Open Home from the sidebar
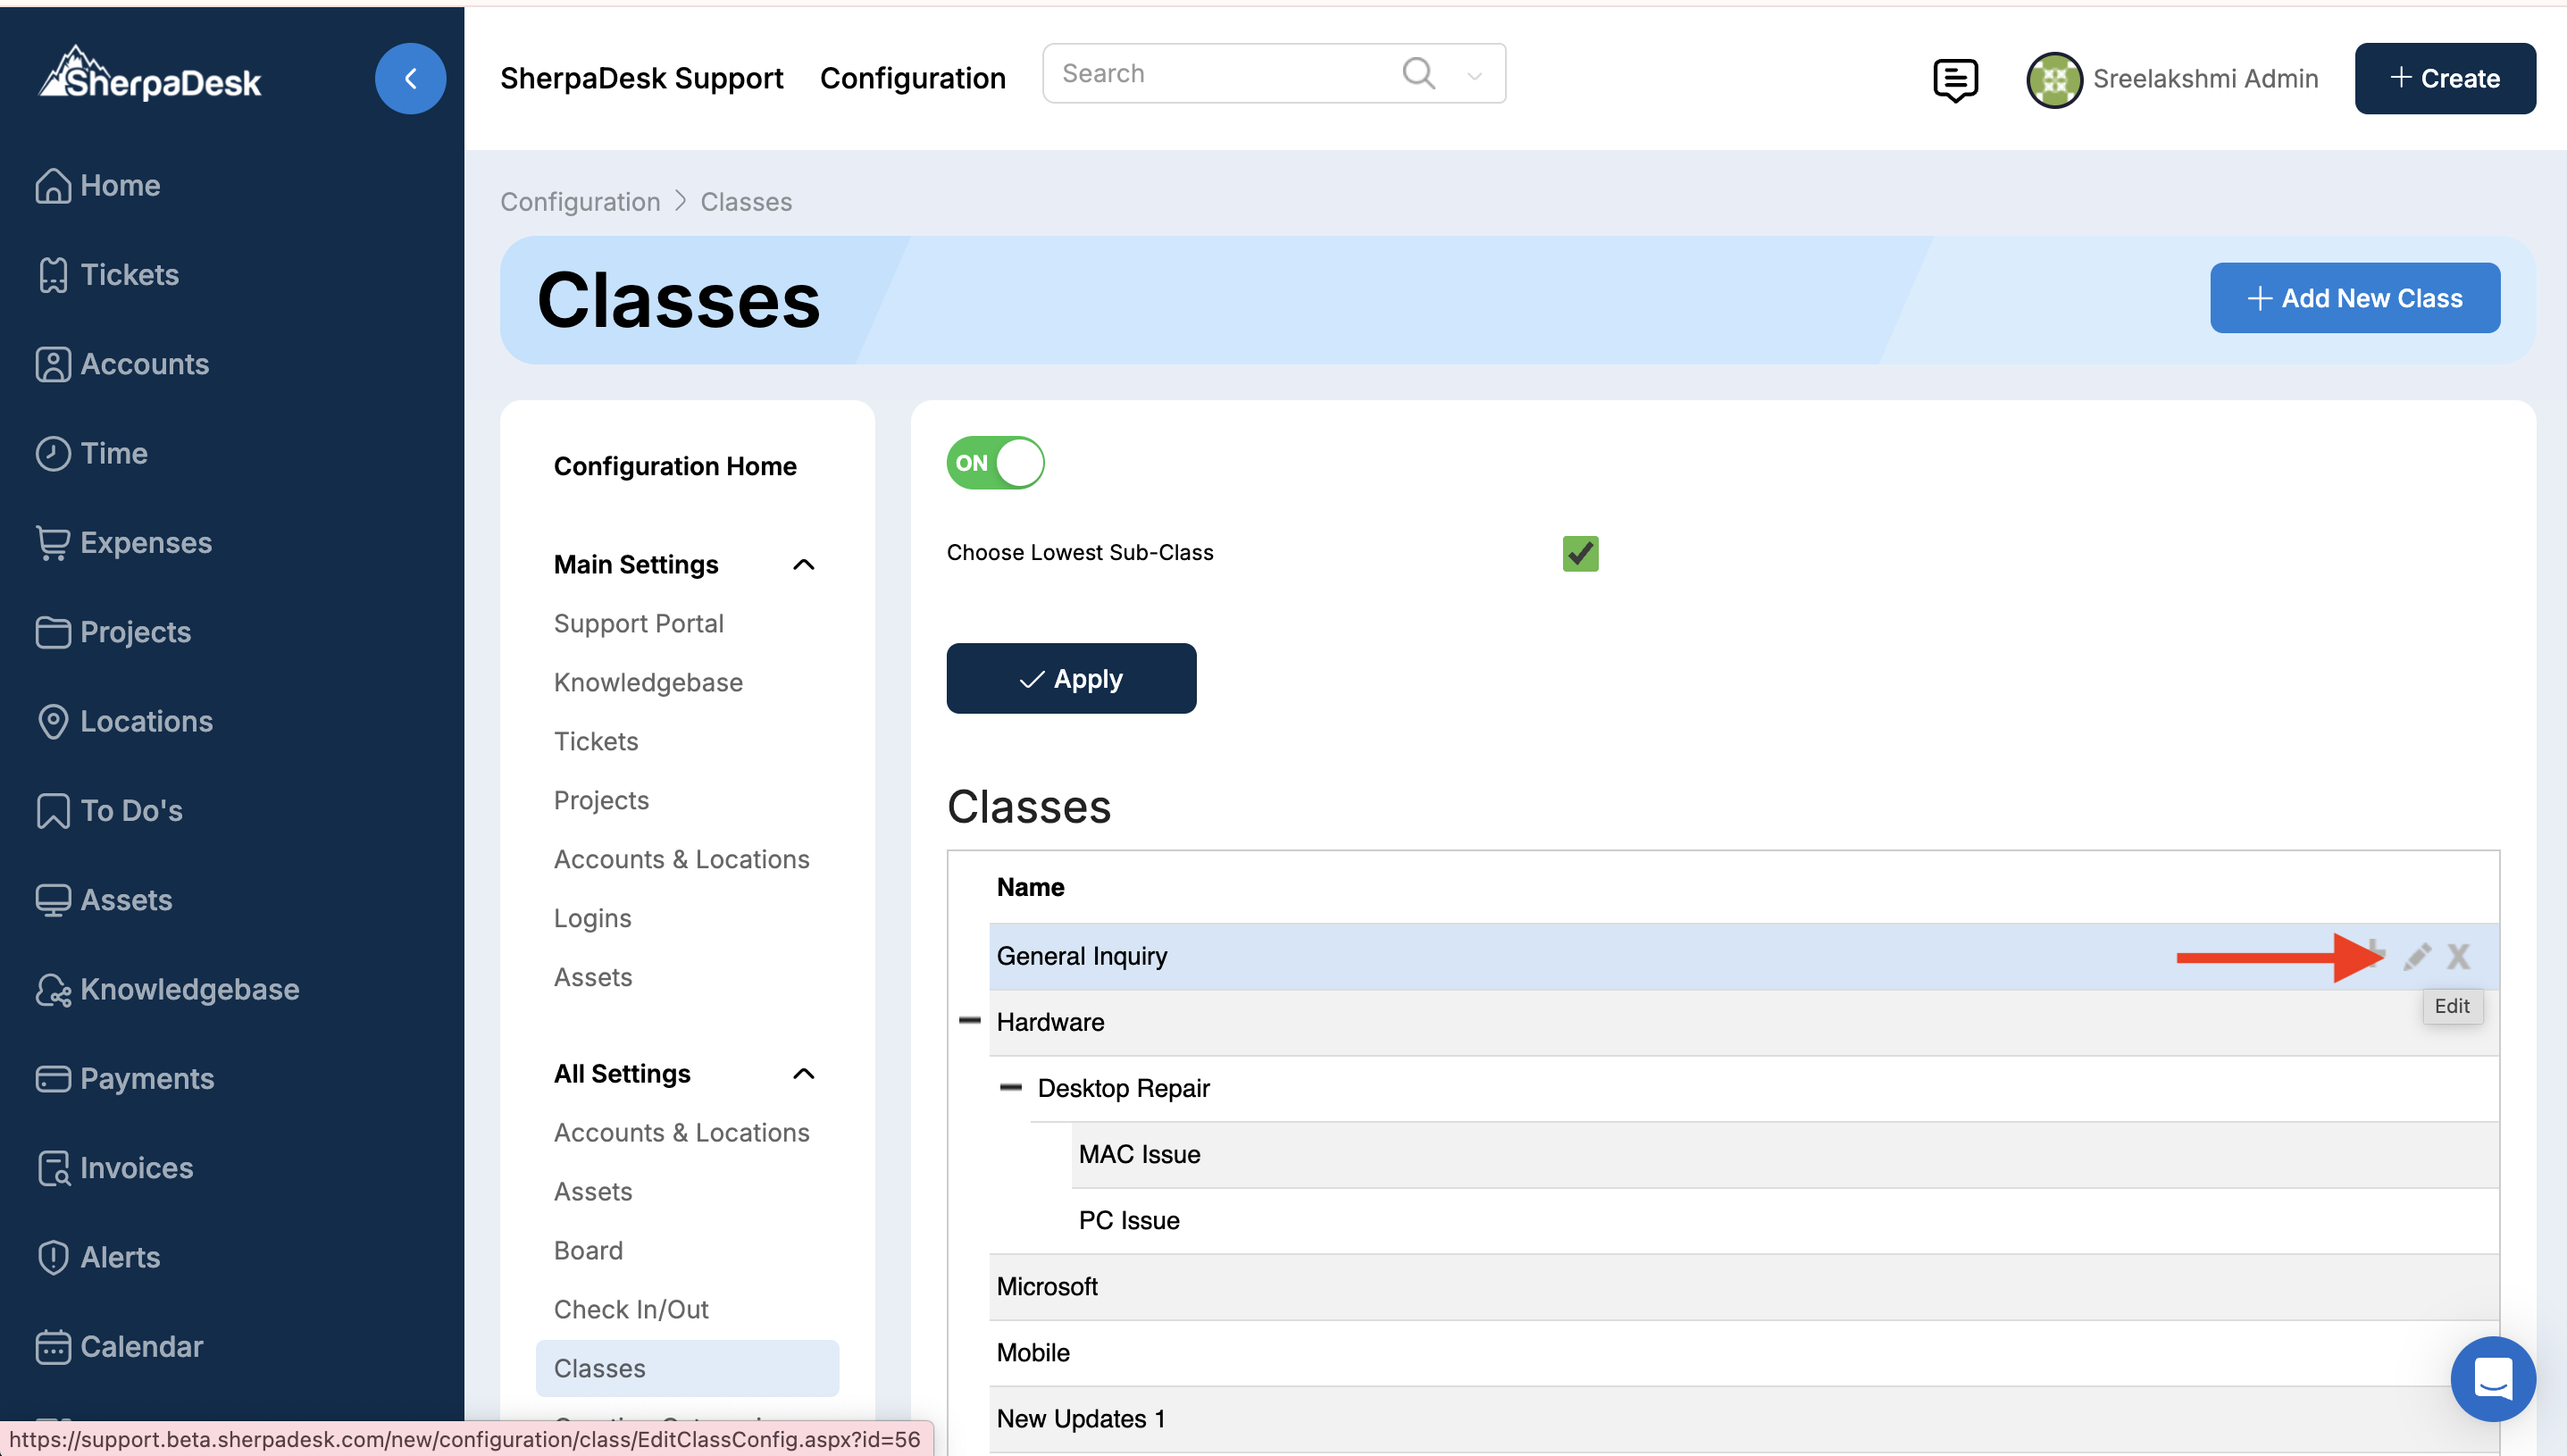 (x=120, y=185)
